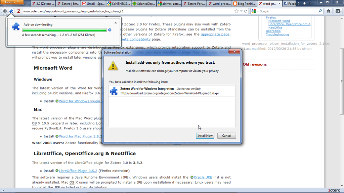Image resolution: width=344 pixels, height=193 pixels.
Task: Close the Software Installation dialog window
Action: click(234, 51)
